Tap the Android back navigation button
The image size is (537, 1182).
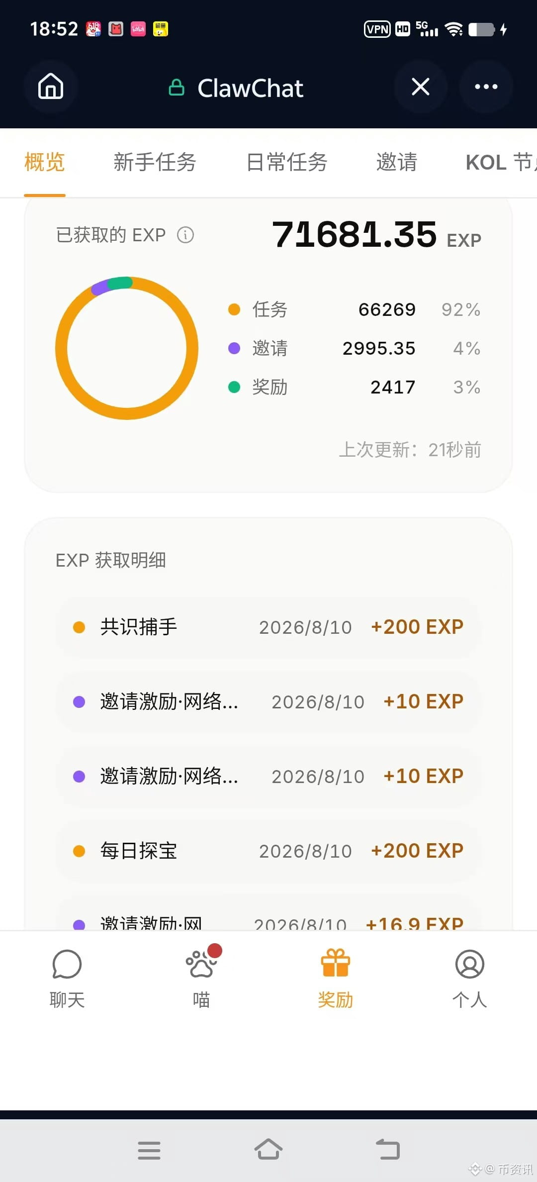[388, 1150]
